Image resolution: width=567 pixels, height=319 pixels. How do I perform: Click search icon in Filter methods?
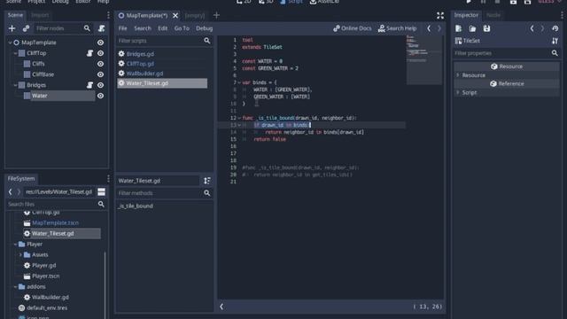pyautogui.click(x=206, y=193)
